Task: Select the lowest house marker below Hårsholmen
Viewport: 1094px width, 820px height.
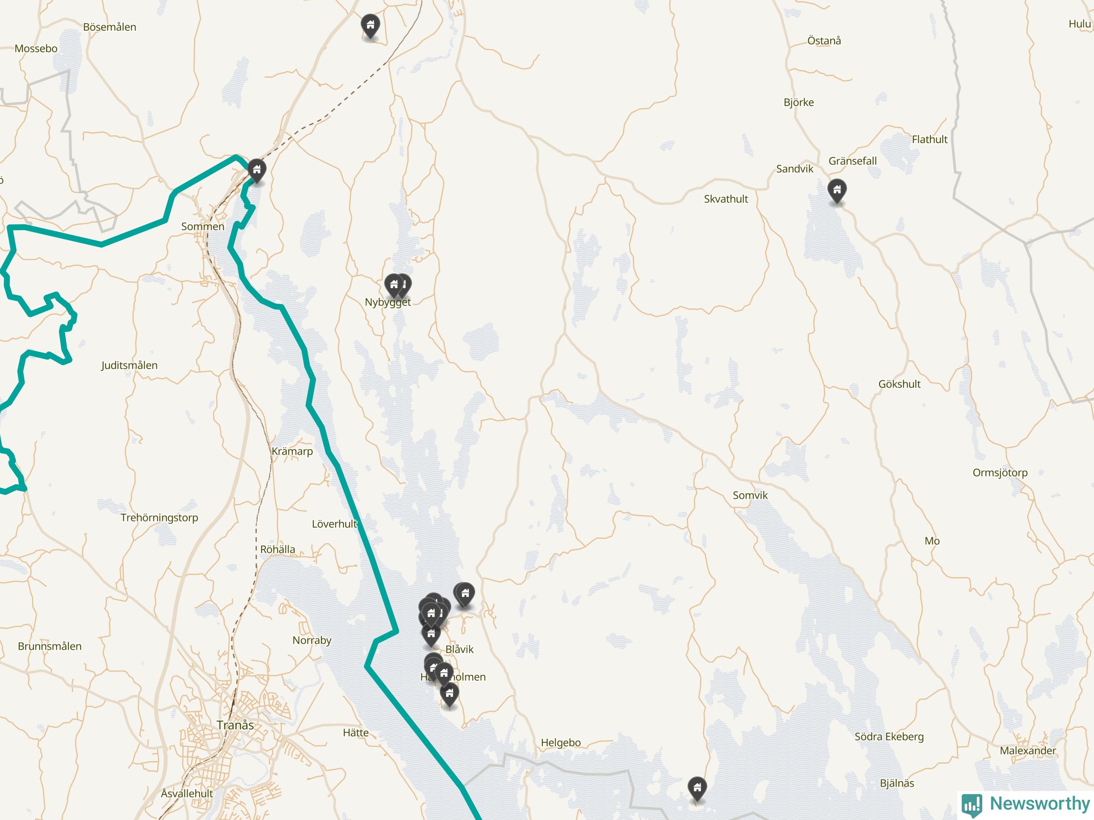Action: [x=449, y=694]
